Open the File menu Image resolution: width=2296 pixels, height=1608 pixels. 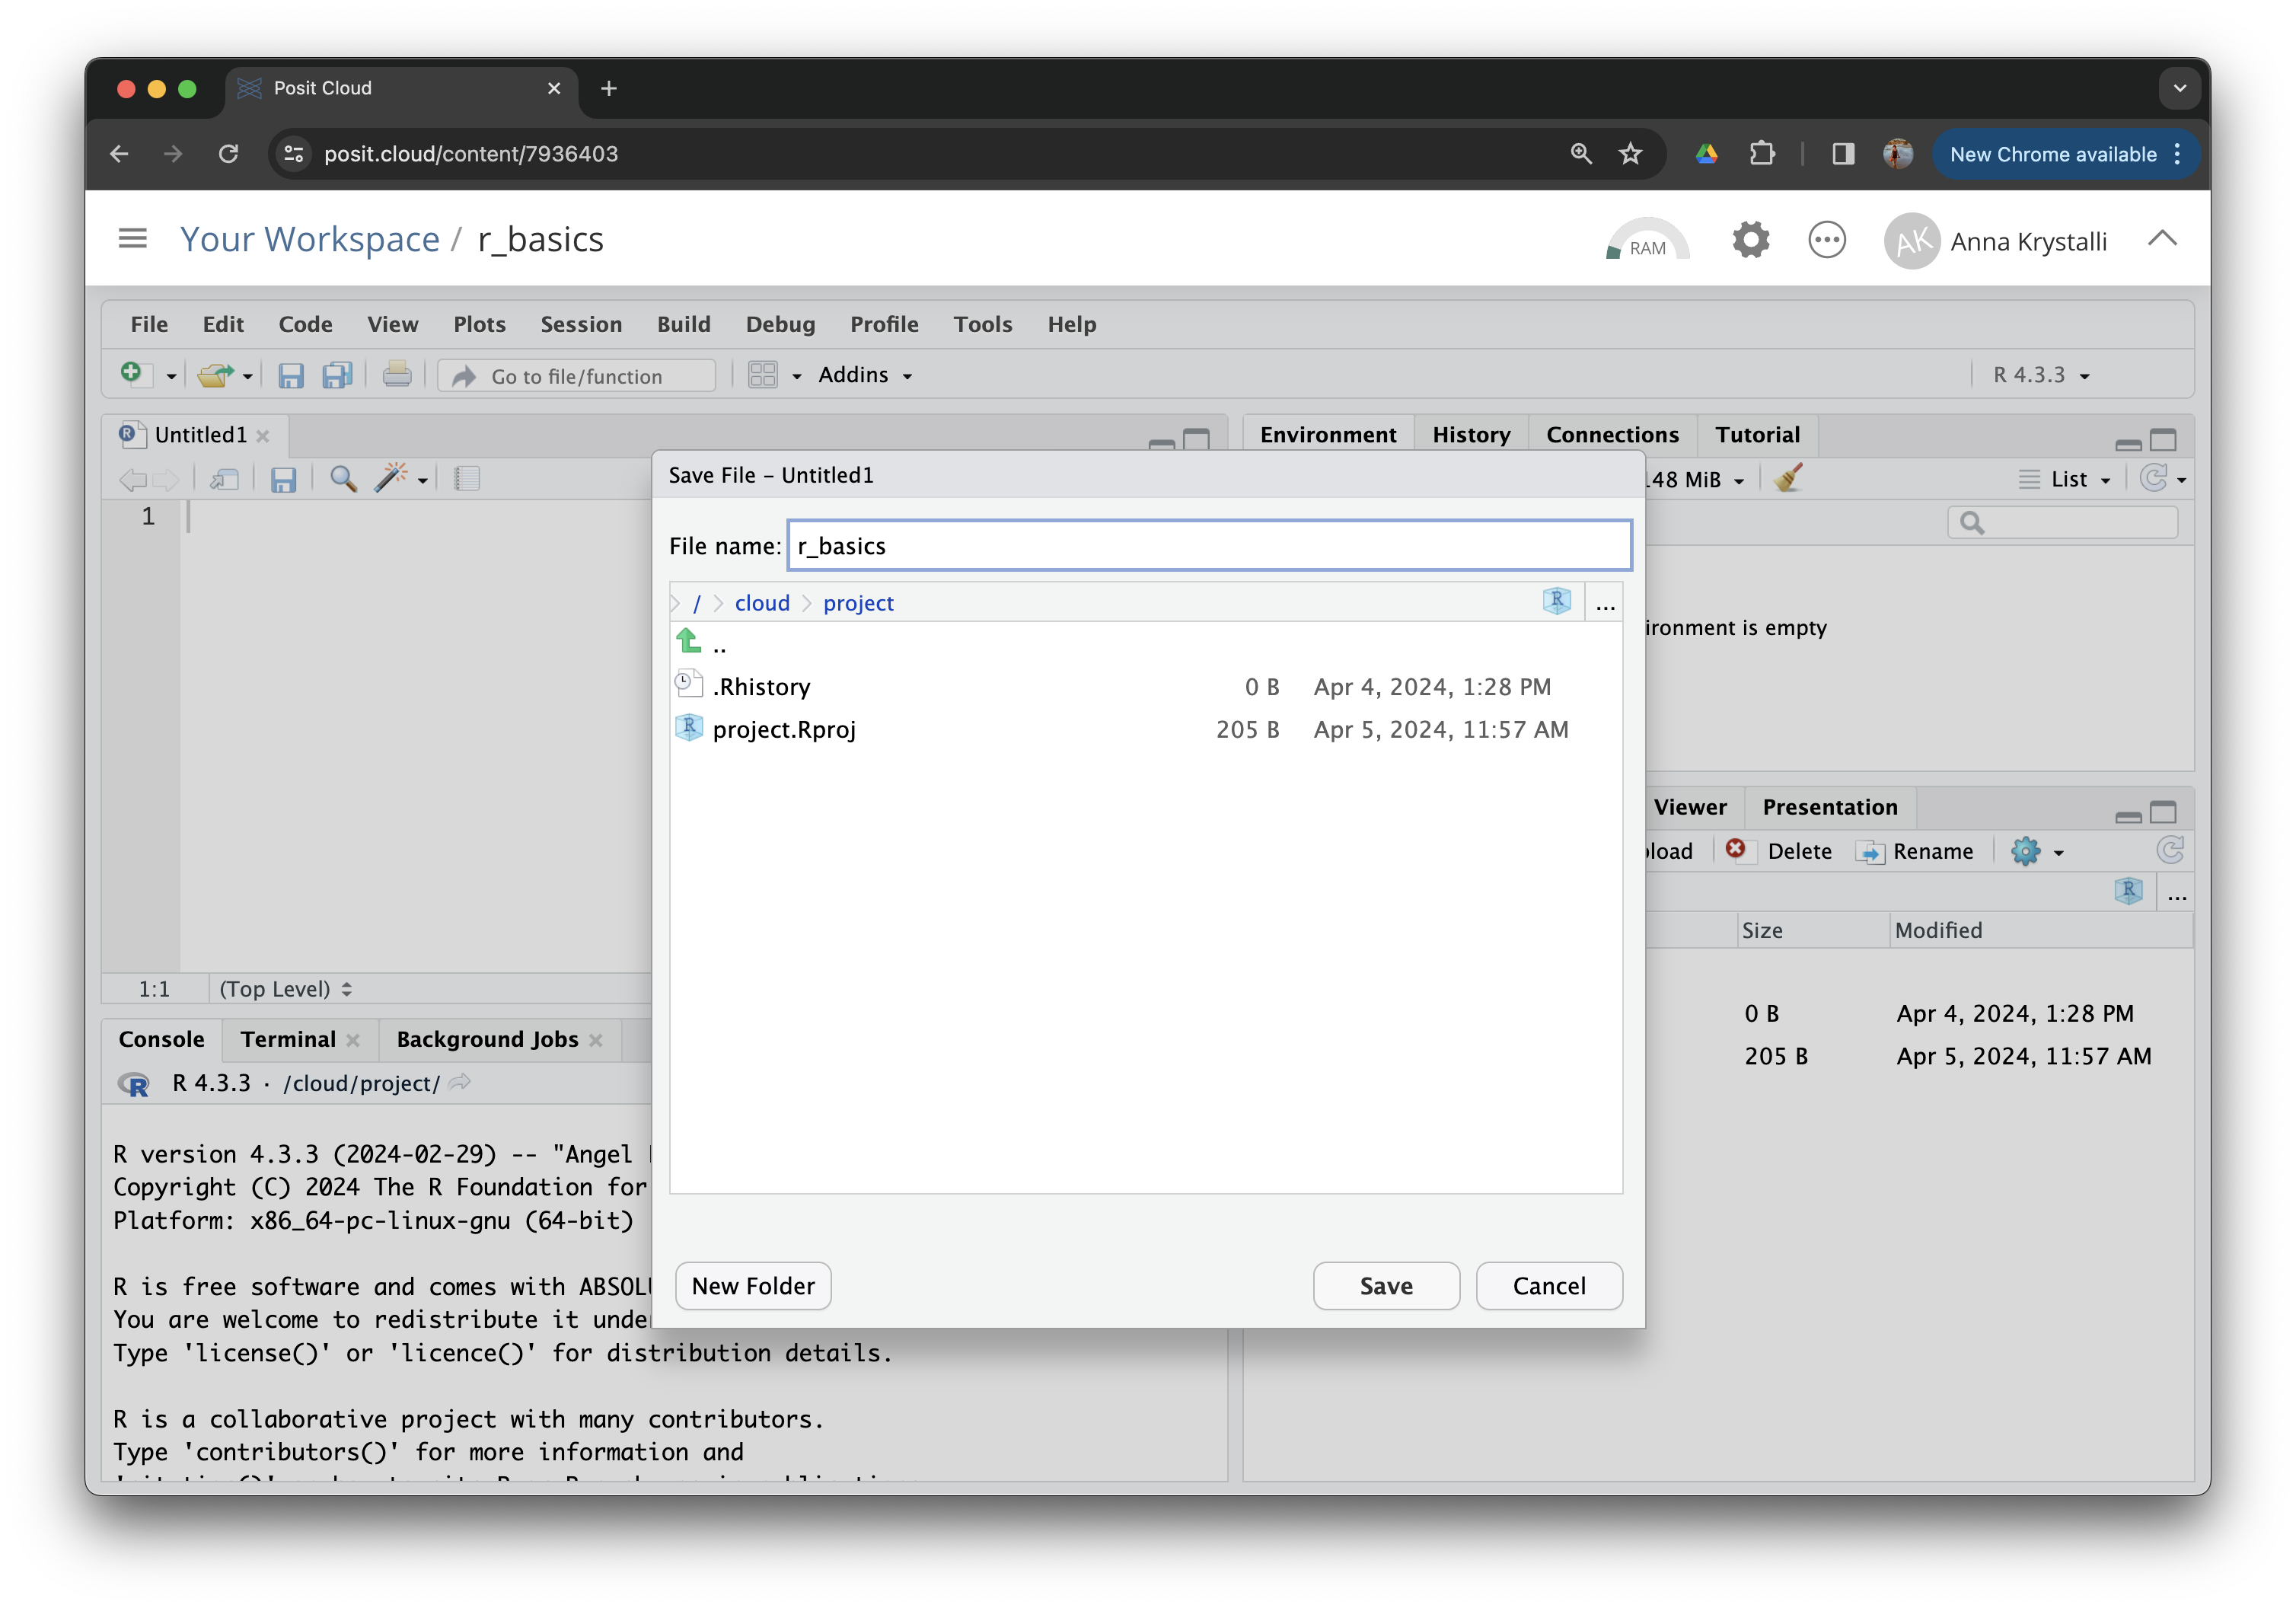pos(149,324)
